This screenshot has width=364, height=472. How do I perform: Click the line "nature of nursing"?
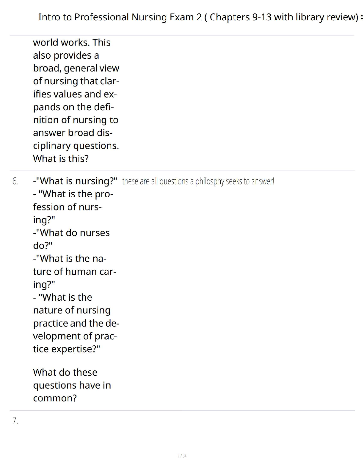coord(72,310)
